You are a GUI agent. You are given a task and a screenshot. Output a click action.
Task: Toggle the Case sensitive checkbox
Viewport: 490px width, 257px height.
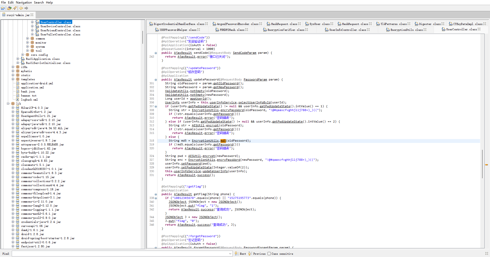coord(269,253)
